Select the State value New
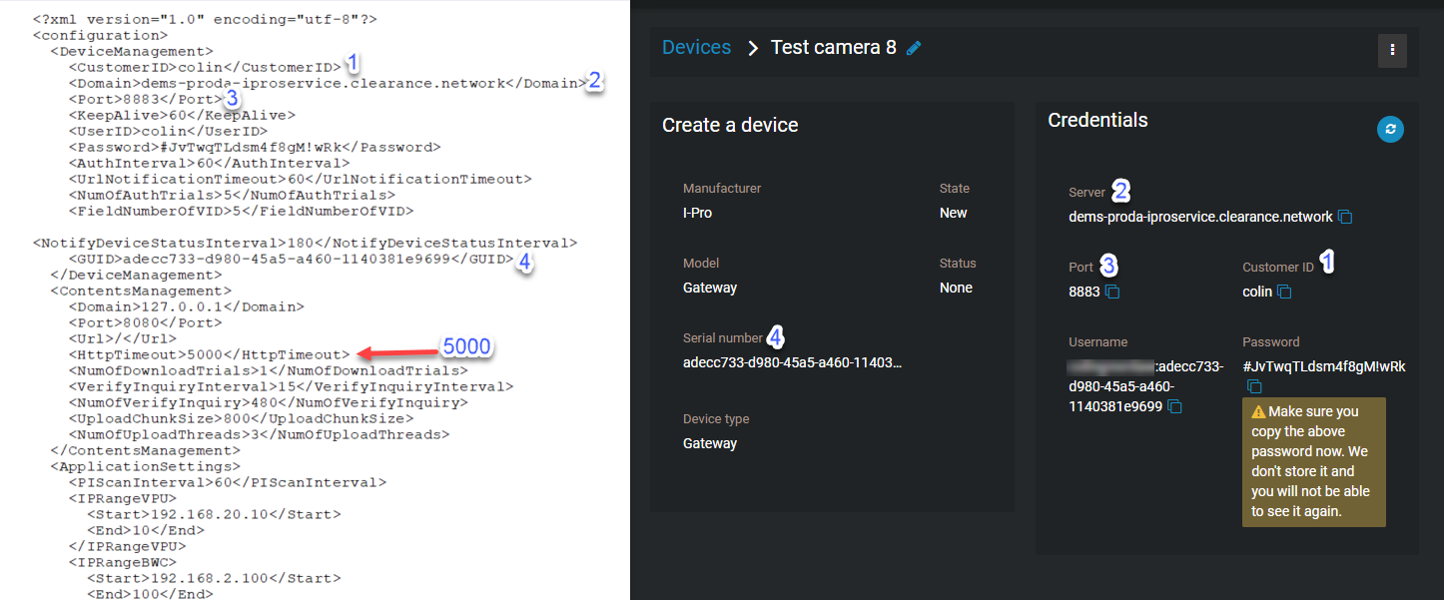 pos(954,213)
